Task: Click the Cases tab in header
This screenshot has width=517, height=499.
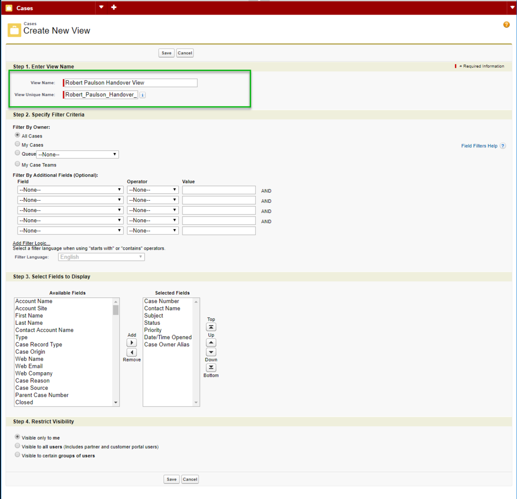Action: [x=24, y=8]
